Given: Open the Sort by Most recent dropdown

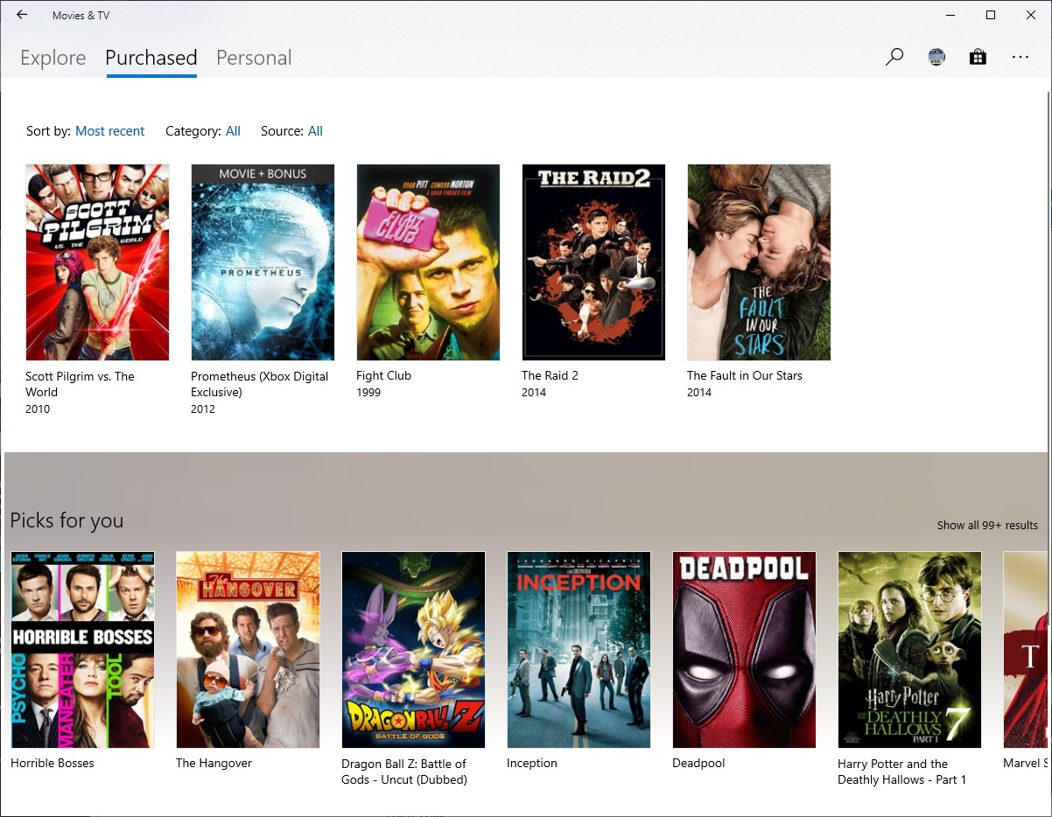Looking at the screenshot, I should point(110,131).
